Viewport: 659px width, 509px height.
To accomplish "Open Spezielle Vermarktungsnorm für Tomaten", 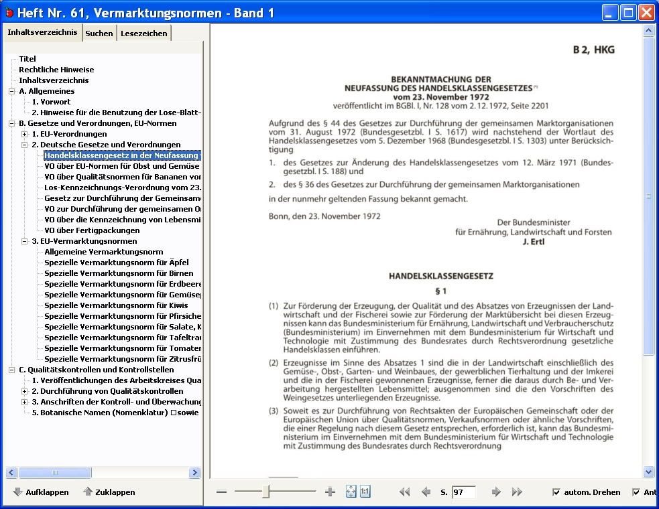I will 123,348.
